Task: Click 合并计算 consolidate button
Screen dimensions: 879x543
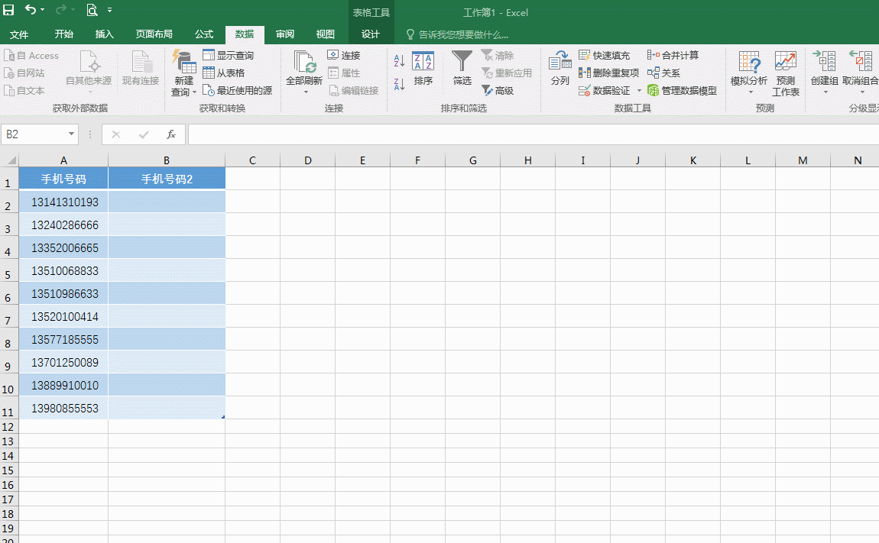Action: [673, 56]
